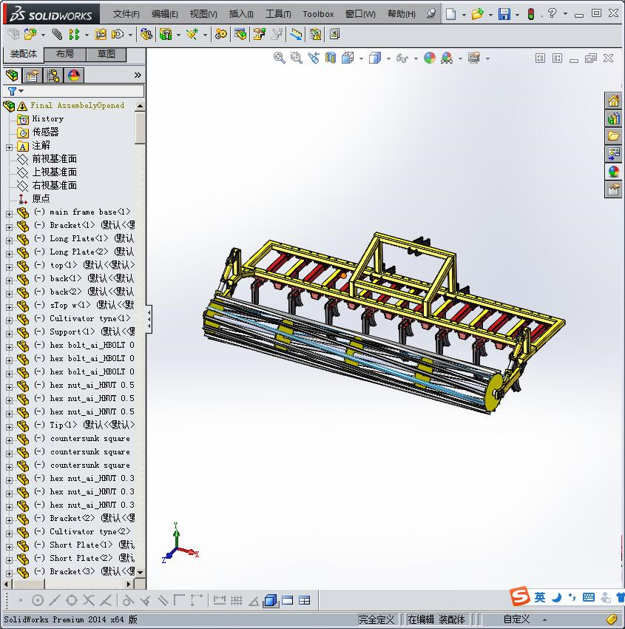Open Custom Properties icon in task pane
625x629 pixels.
613,189
